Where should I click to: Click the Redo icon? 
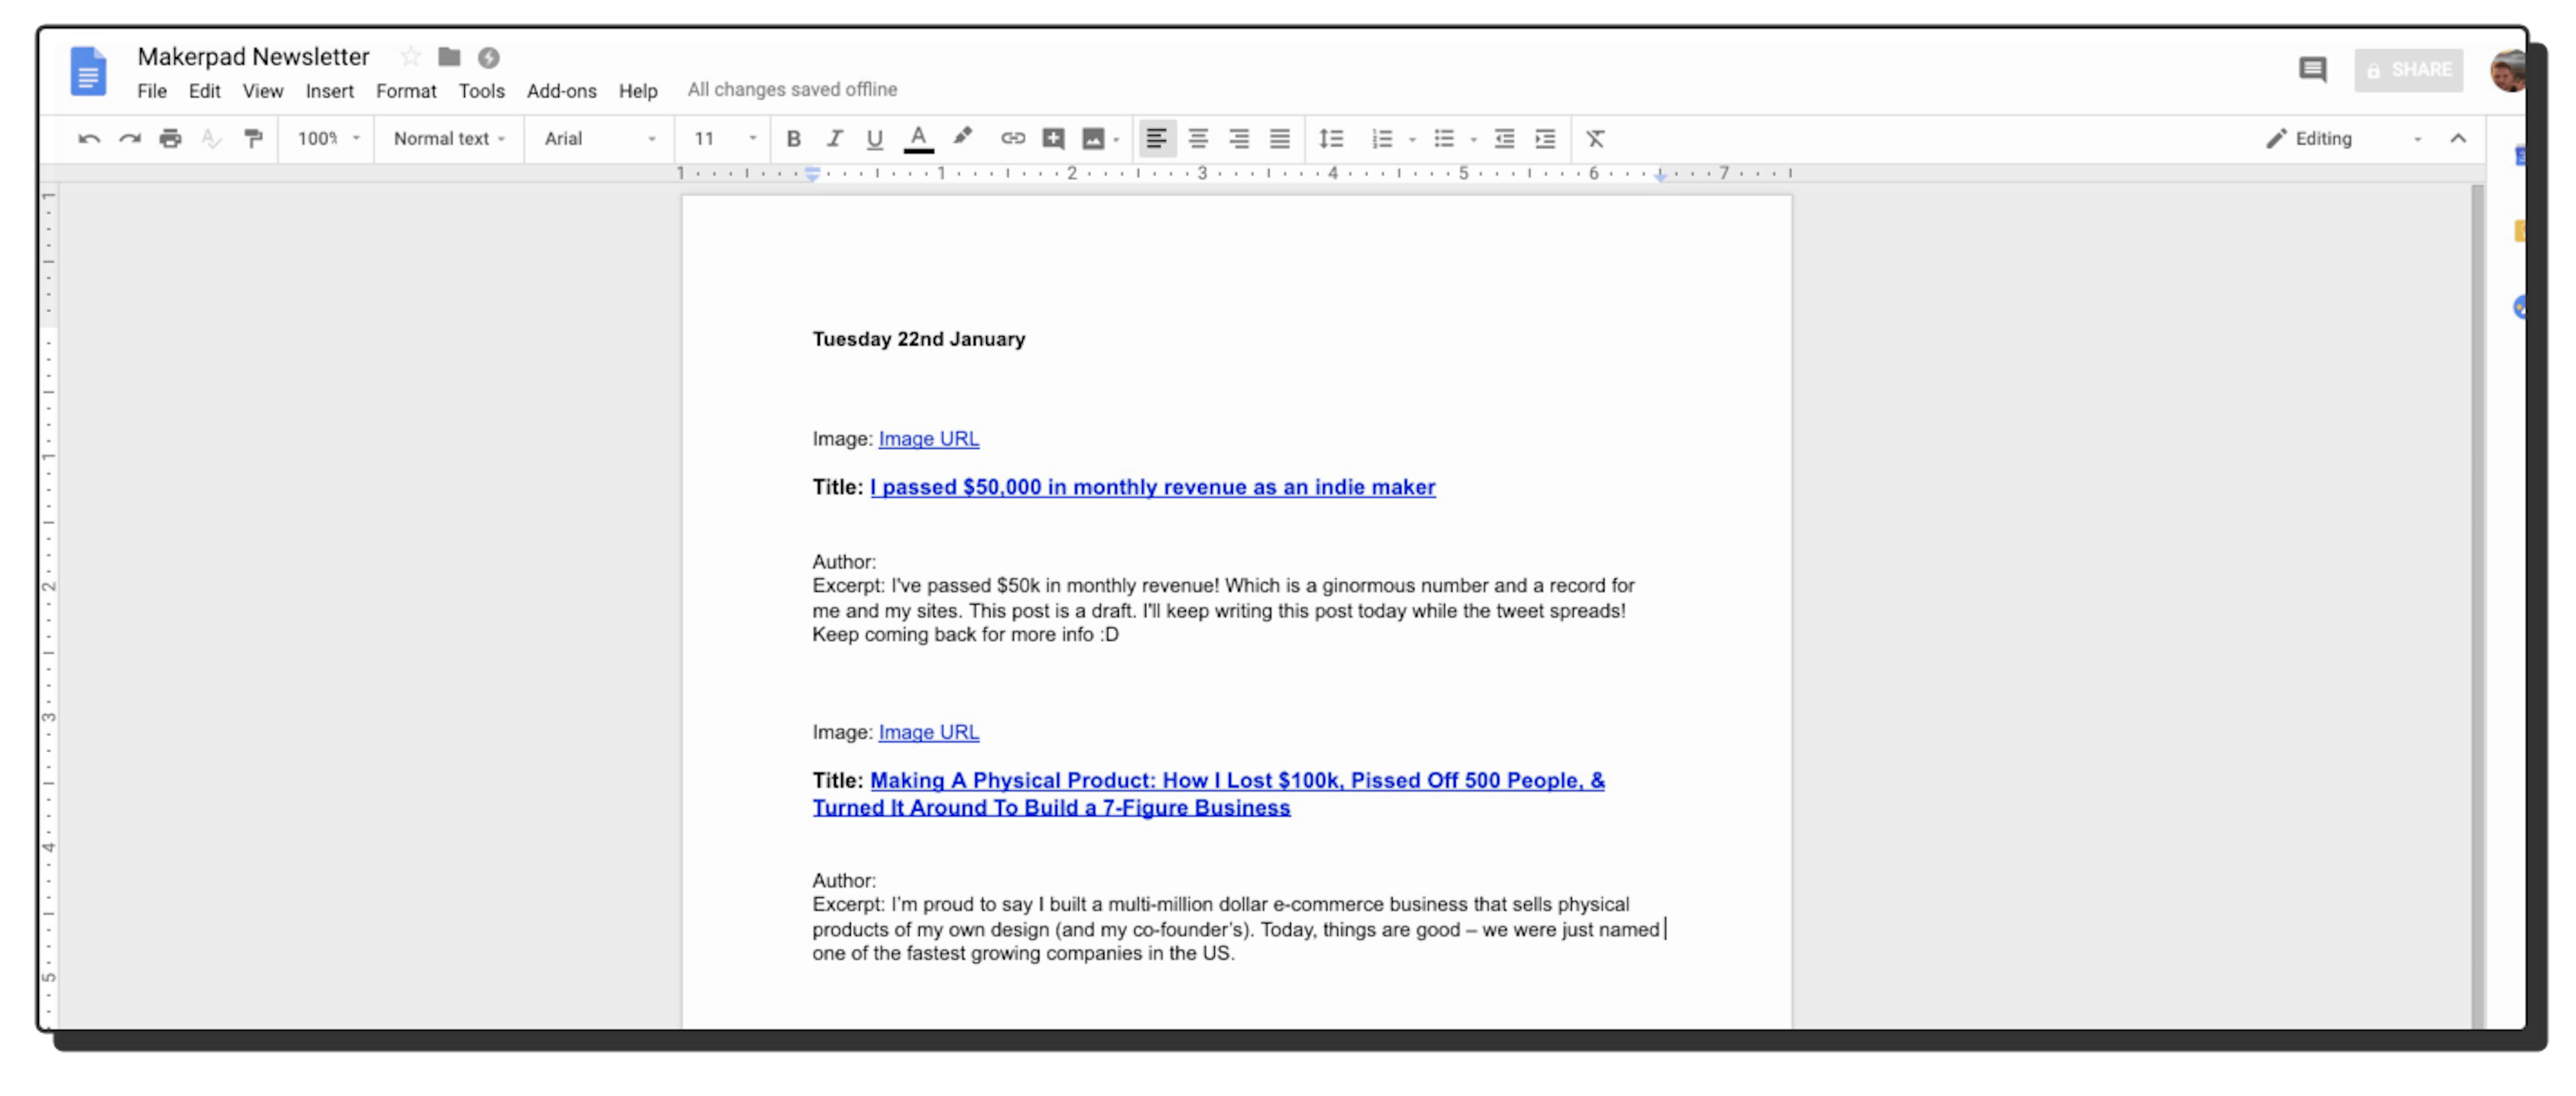(130, 139)
